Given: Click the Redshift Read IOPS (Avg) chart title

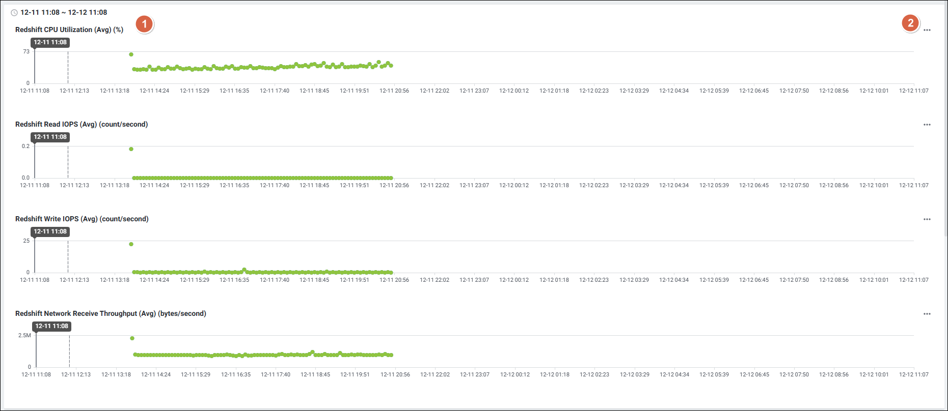Looking at the screenshot, I should [82, 125].
